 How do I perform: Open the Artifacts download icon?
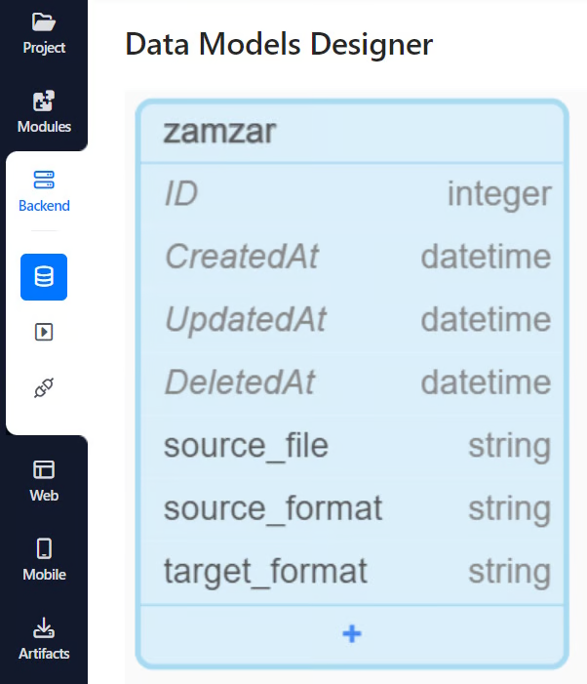click(44, 627)
